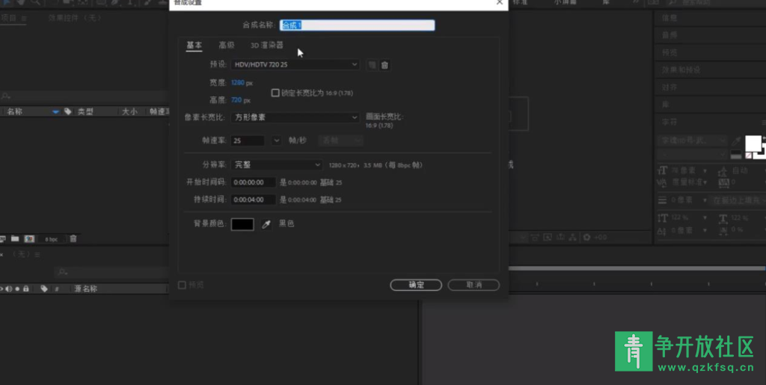This screenshot has height=385, width=766.
Task: Click the 8 bpc color depth indicator
Action: [52, 239]
